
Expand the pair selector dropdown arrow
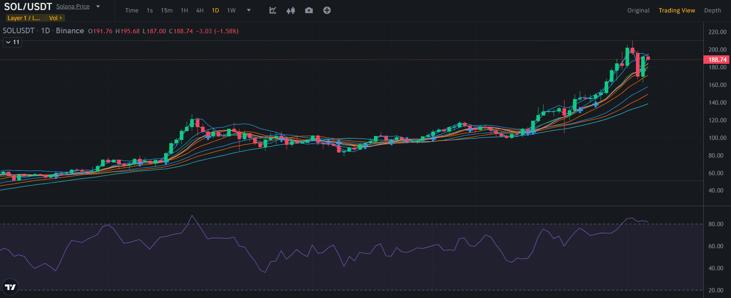[x=98, y=6]
